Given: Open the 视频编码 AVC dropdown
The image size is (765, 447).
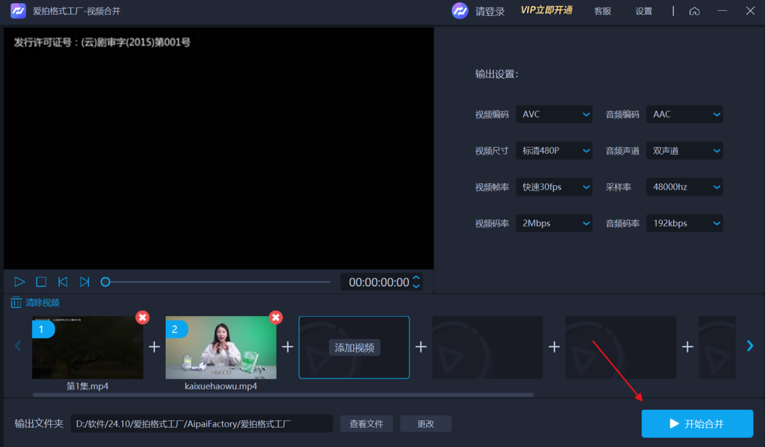Looking at the screenshot, I should [x=553, y=114].
